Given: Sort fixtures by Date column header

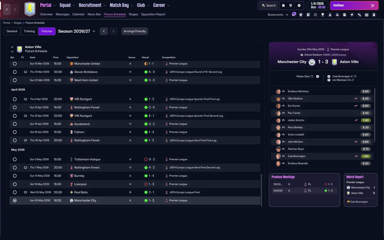Looking at the screenshot, I should (32, 57).
